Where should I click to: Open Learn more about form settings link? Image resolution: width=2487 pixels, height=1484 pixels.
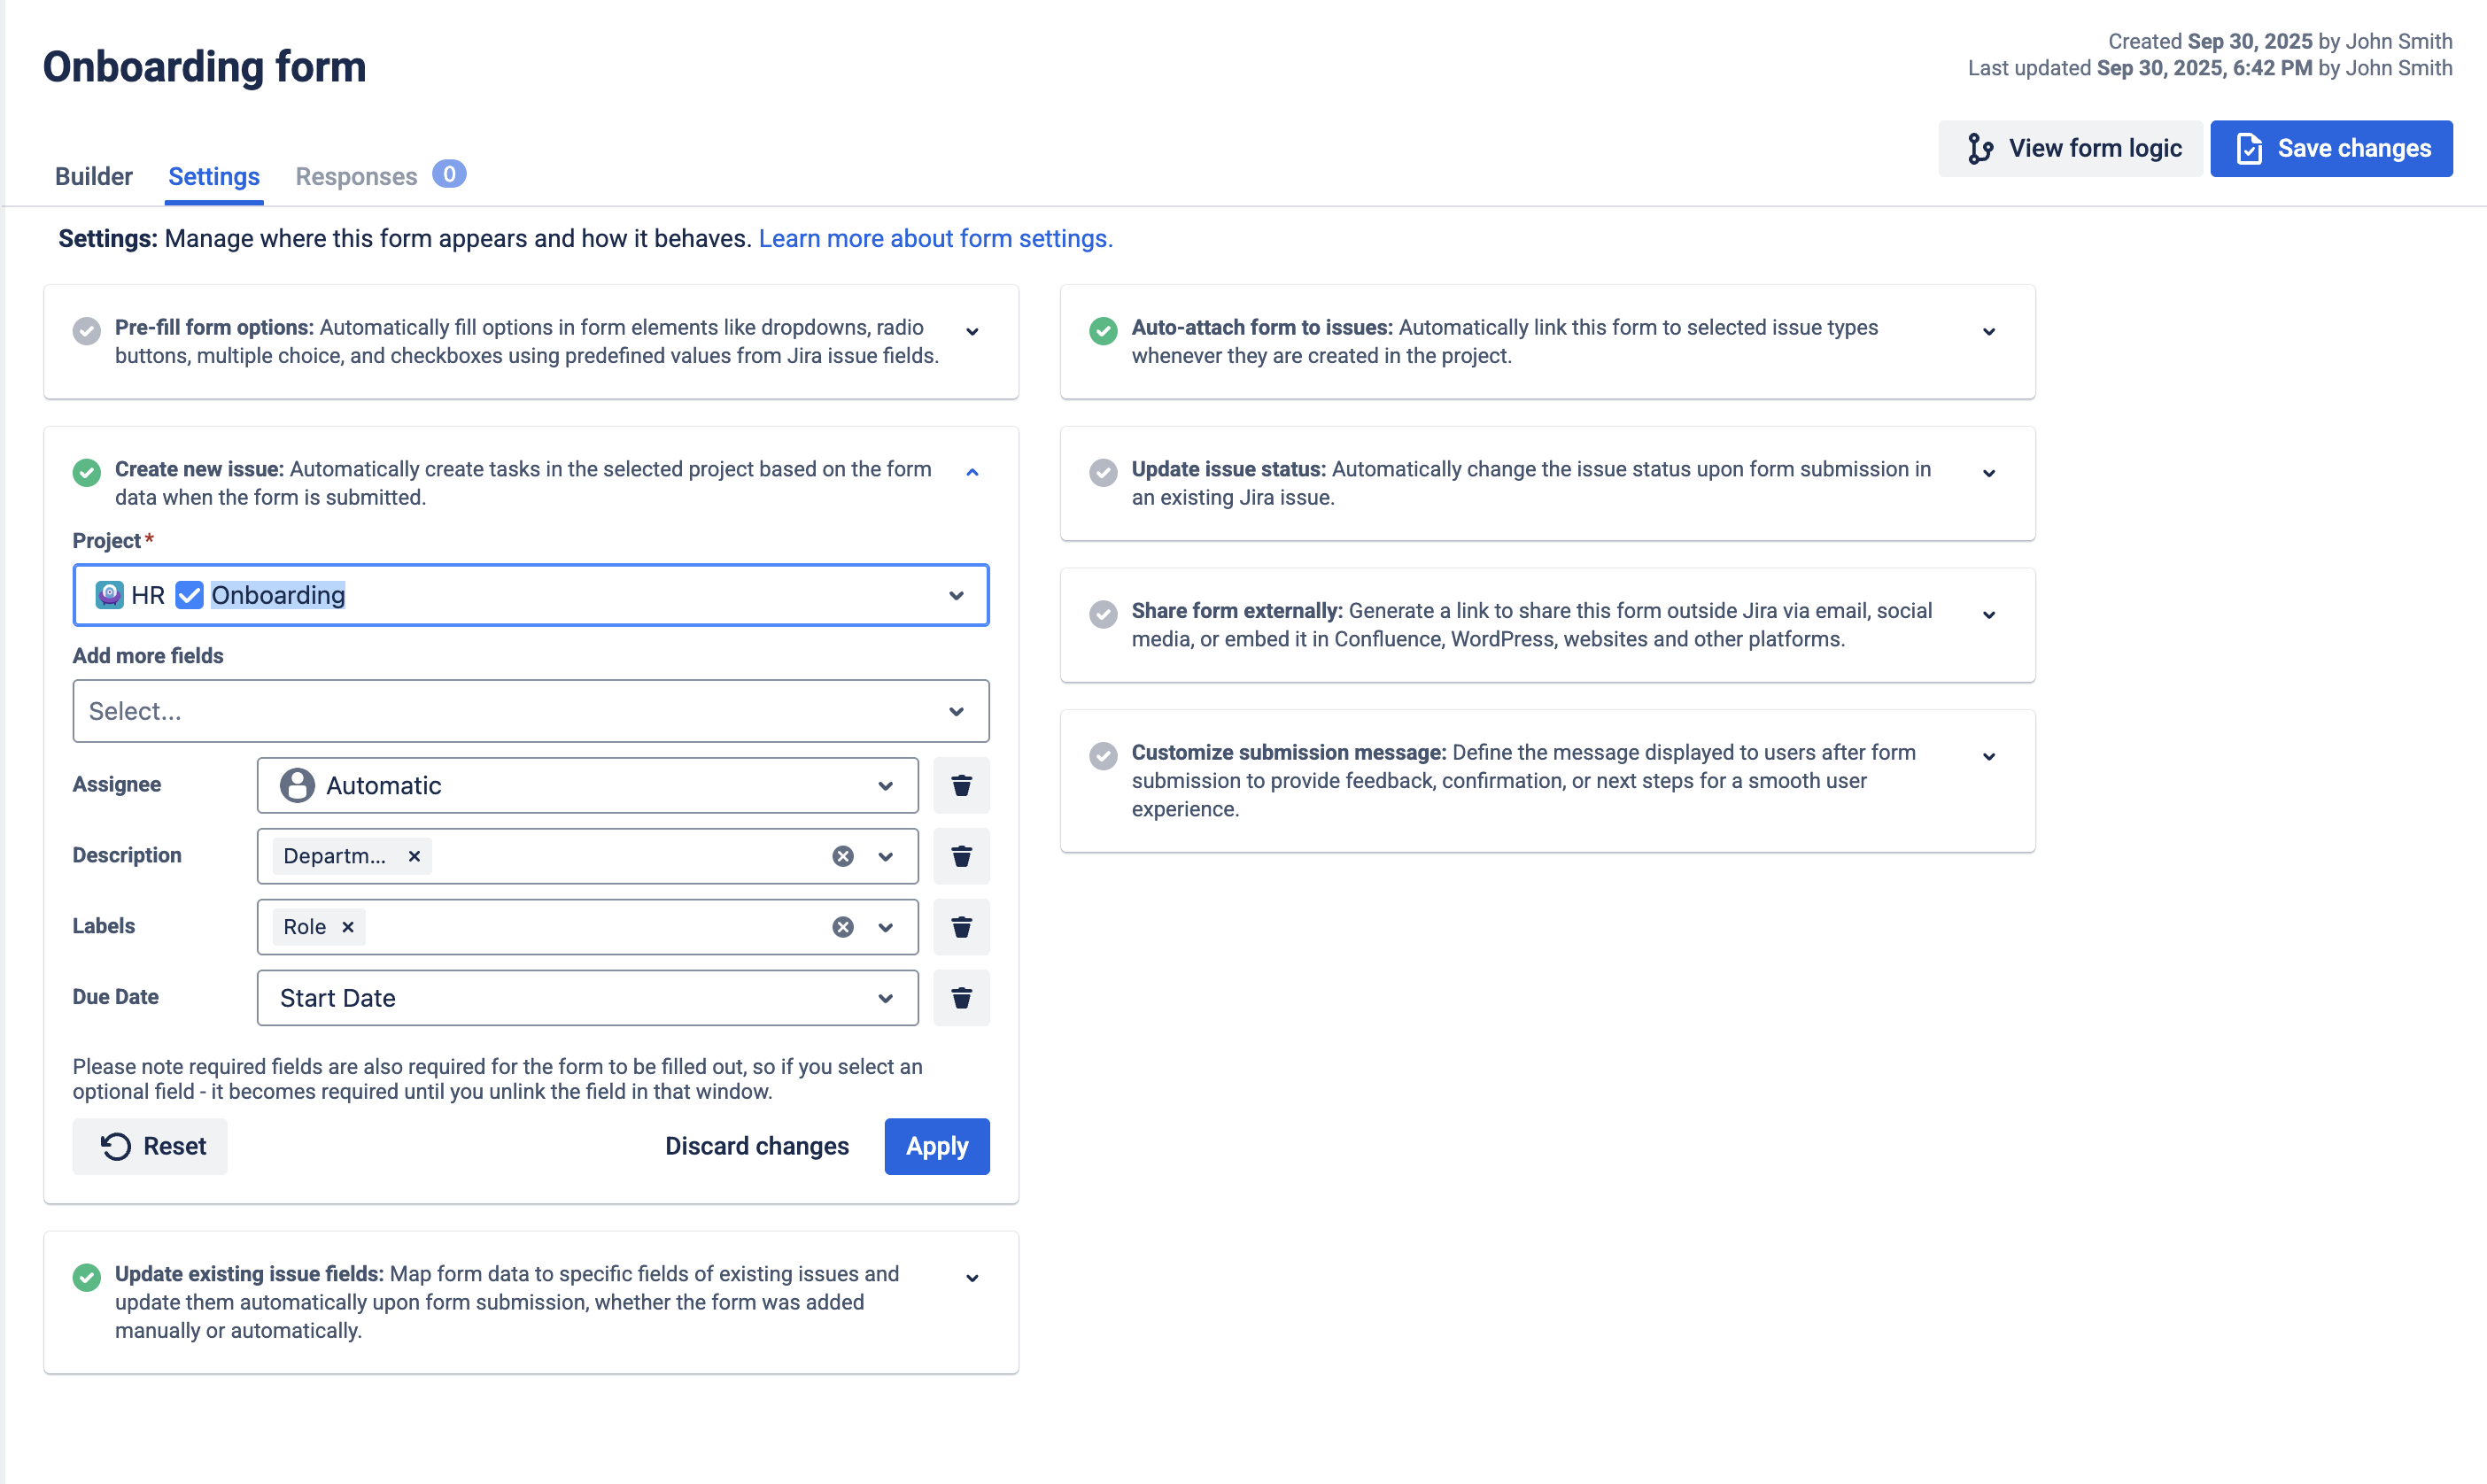coord(935,238)
